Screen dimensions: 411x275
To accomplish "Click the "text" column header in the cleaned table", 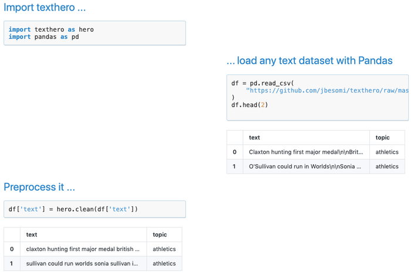I will pyautogui.click(x=32, y=235).
